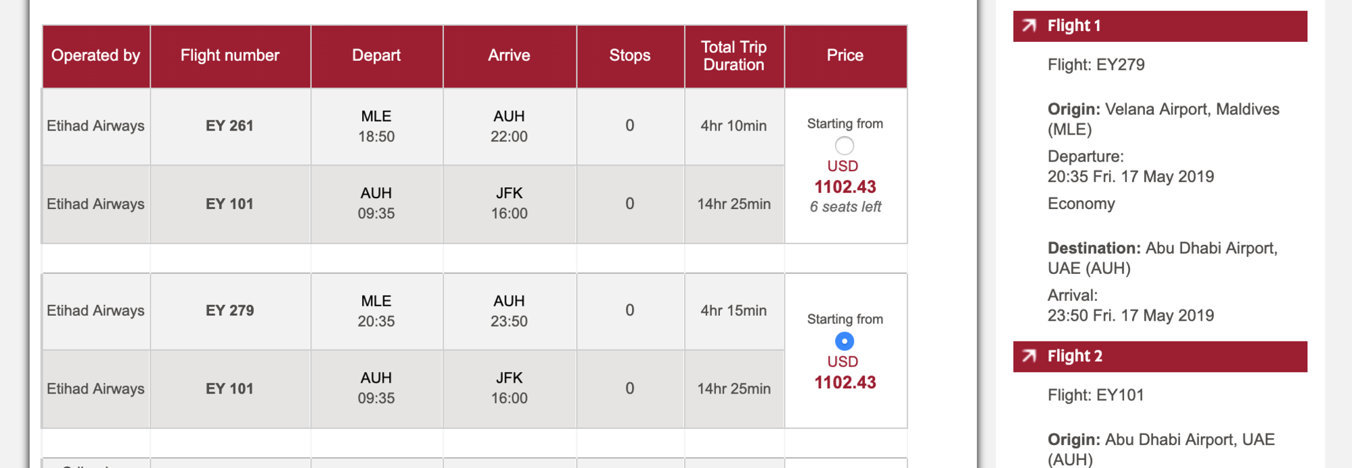Click the JFK 16:00 arrival in first itinerary
The height and width of the screenshot is (468, 1352).
pyautogui.click(x=510, y=204)
